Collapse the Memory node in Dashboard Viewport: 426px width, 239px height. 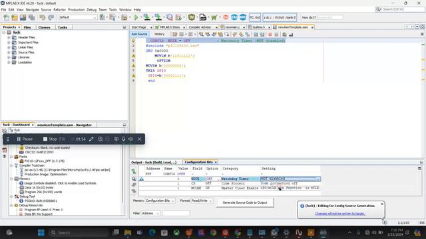[11, 179]
